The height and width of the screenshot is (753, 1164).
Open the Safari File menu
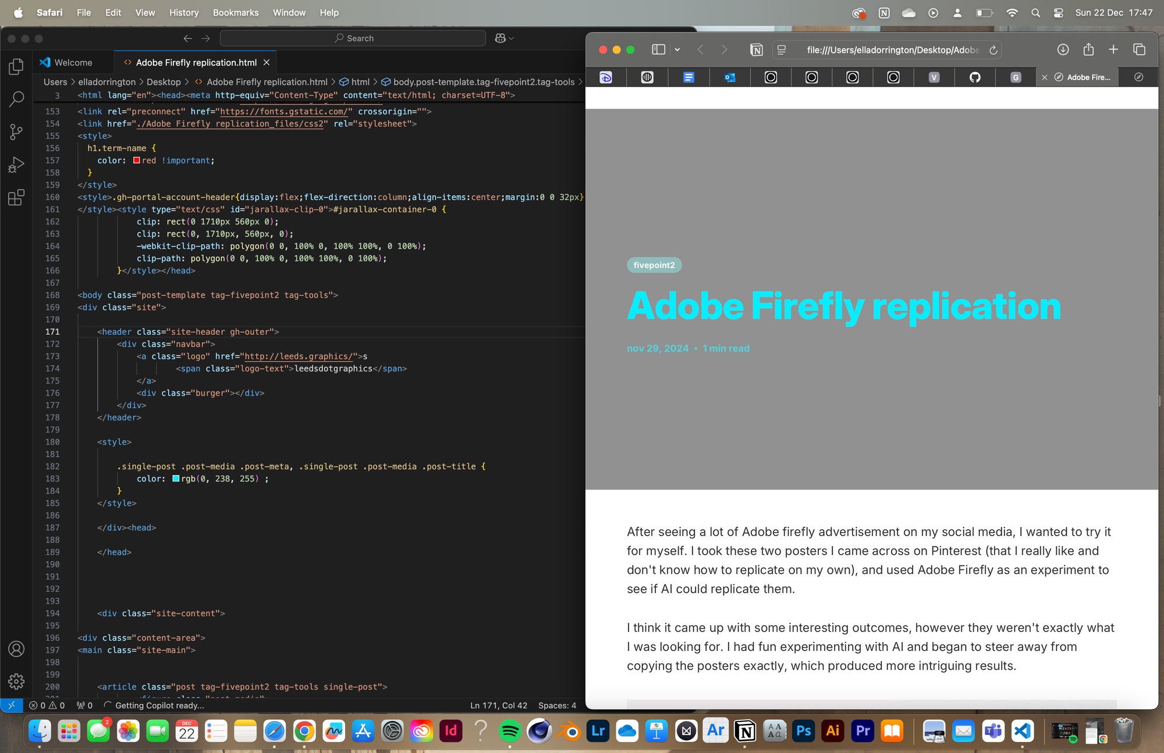tap(84, 12)
